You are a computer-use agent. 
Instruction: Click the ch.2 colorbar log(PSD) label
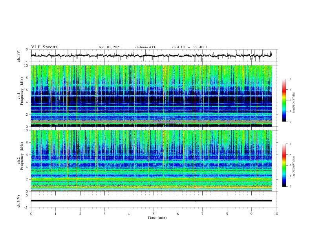click(x=294, y=167)
